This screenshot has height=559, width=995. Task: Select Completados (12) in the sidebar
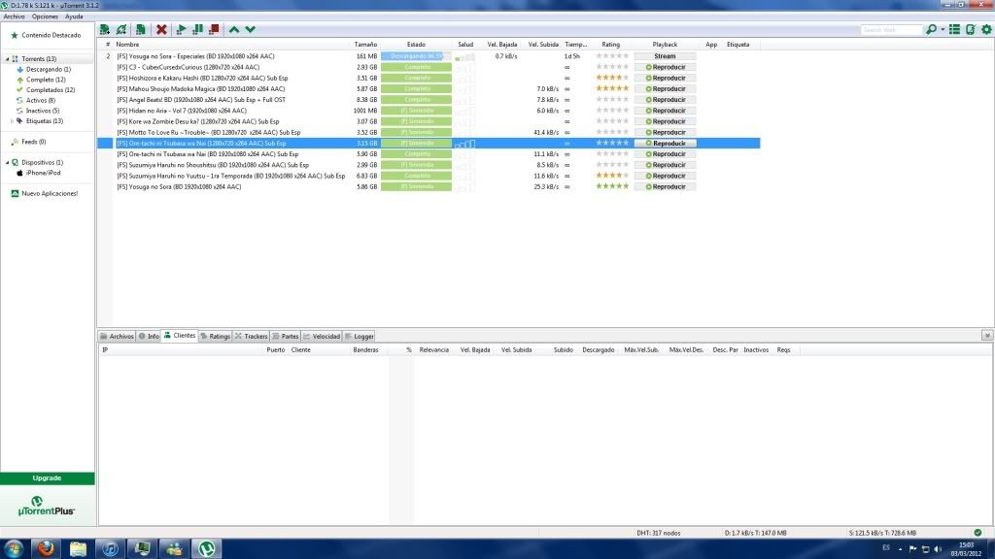tap(51, 90)
